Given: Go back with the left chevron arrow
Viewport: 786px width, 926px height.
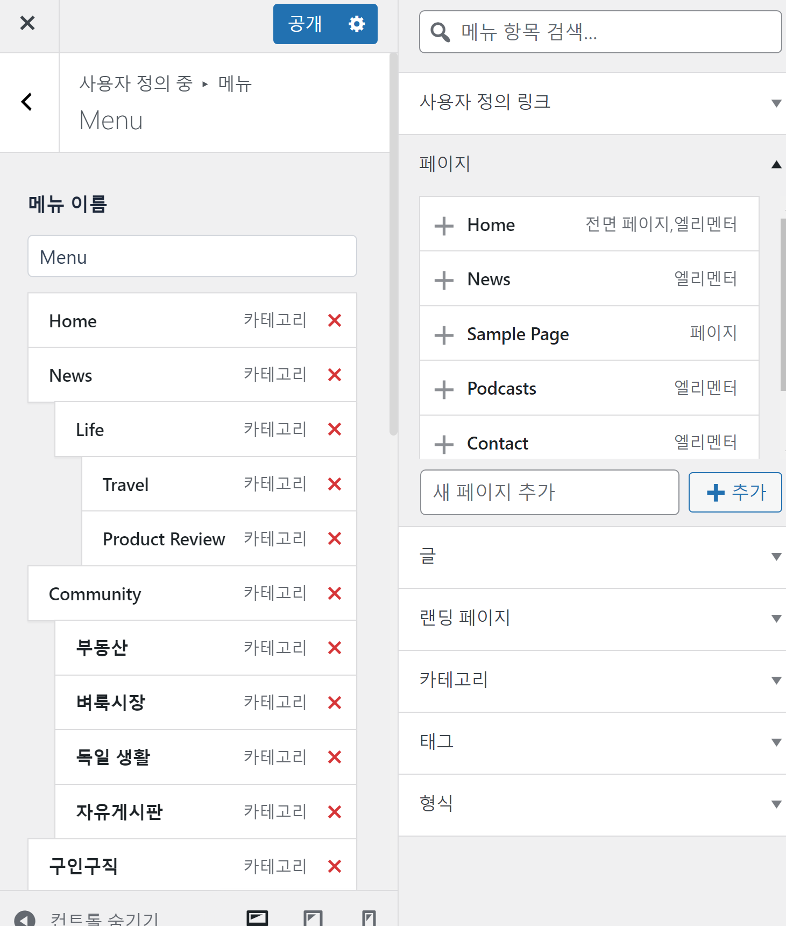Looking at the screenshot, I should click(27, 102).
